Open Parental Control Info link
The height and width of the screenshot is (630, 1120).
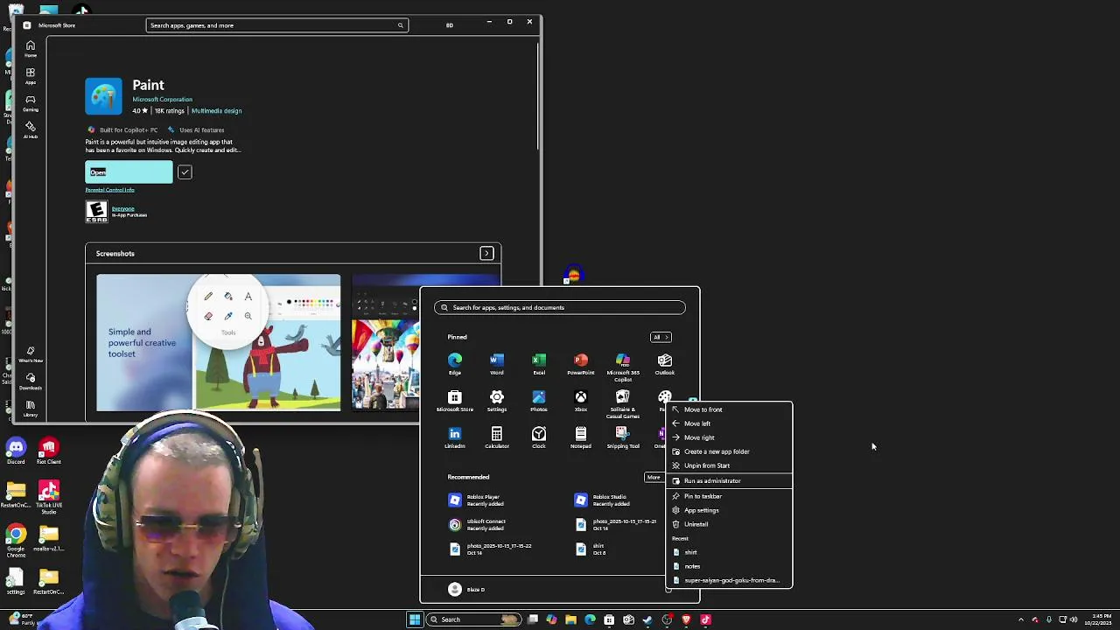point(109,190)
